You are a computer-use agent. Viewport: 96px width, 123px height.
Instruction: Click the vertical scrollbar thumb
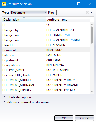coord(92,35)
